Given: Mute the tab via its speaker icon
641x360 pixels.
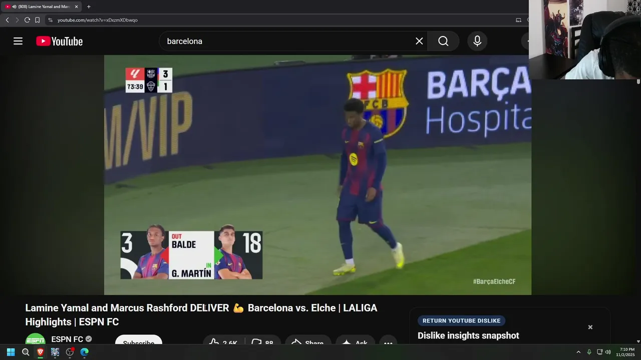Looking at the screenshot, I should point(14,6).
